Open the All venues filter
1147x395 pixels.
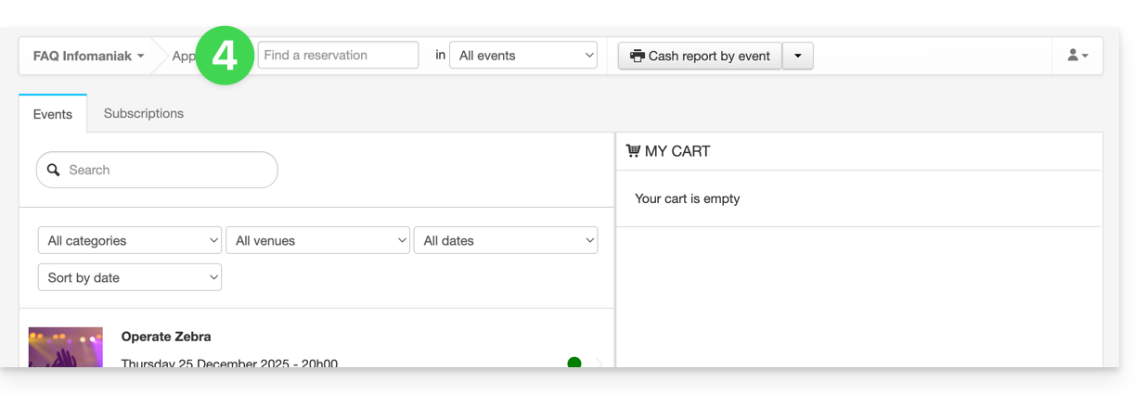coord(317,240)
